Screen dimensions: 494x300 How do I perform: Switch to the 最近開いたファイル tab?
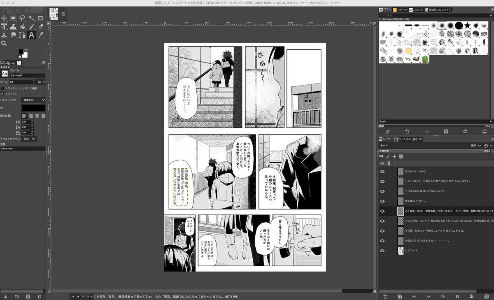click(438, 9)
